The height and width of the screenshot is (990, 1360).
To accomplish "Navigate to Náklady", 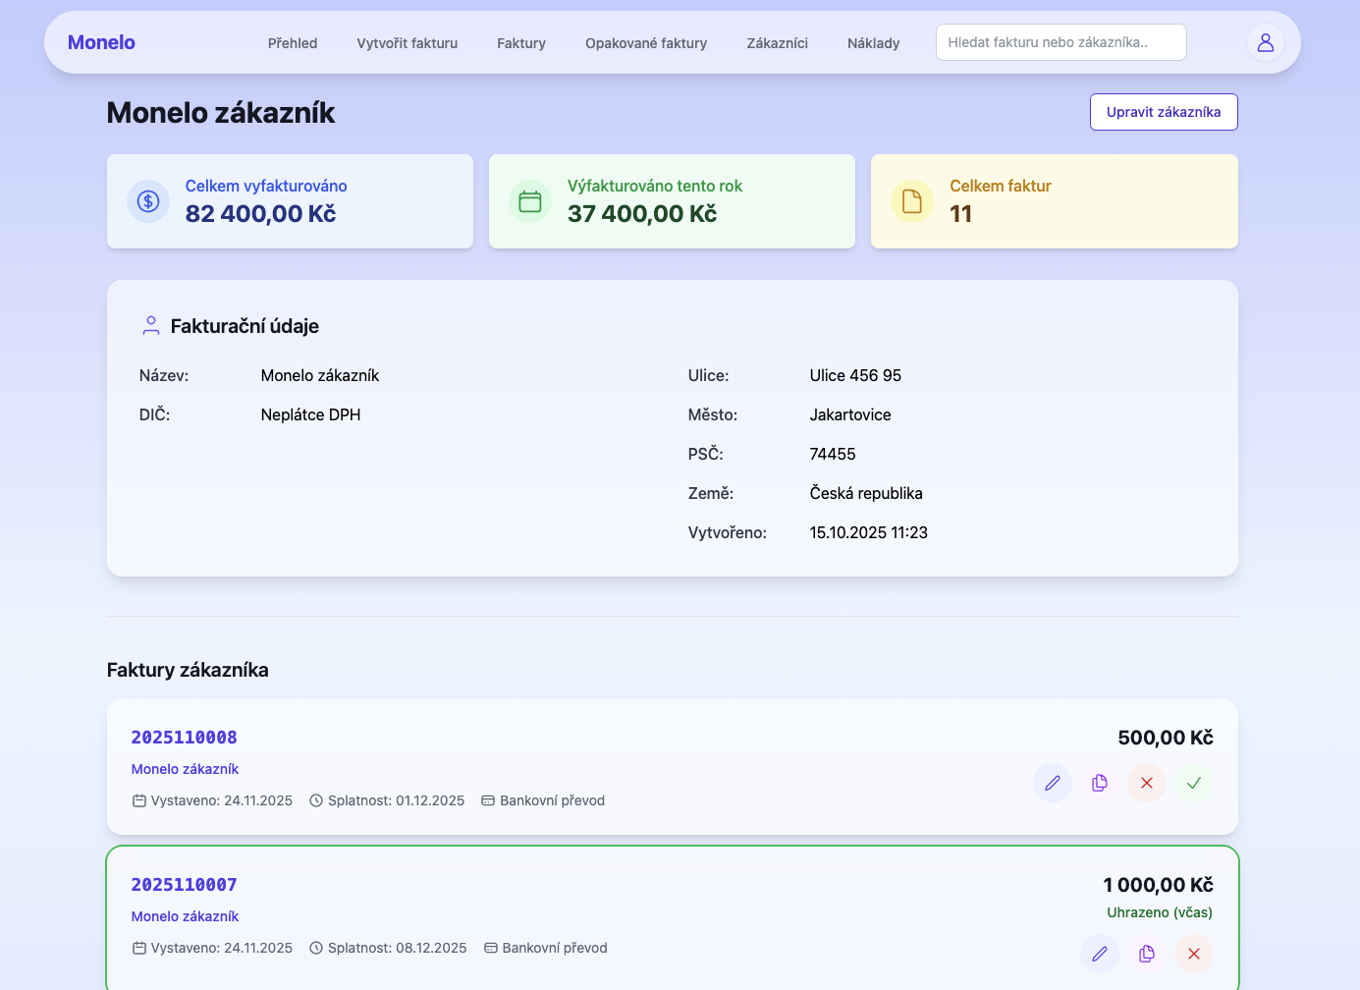I will (x=873, y=43).
